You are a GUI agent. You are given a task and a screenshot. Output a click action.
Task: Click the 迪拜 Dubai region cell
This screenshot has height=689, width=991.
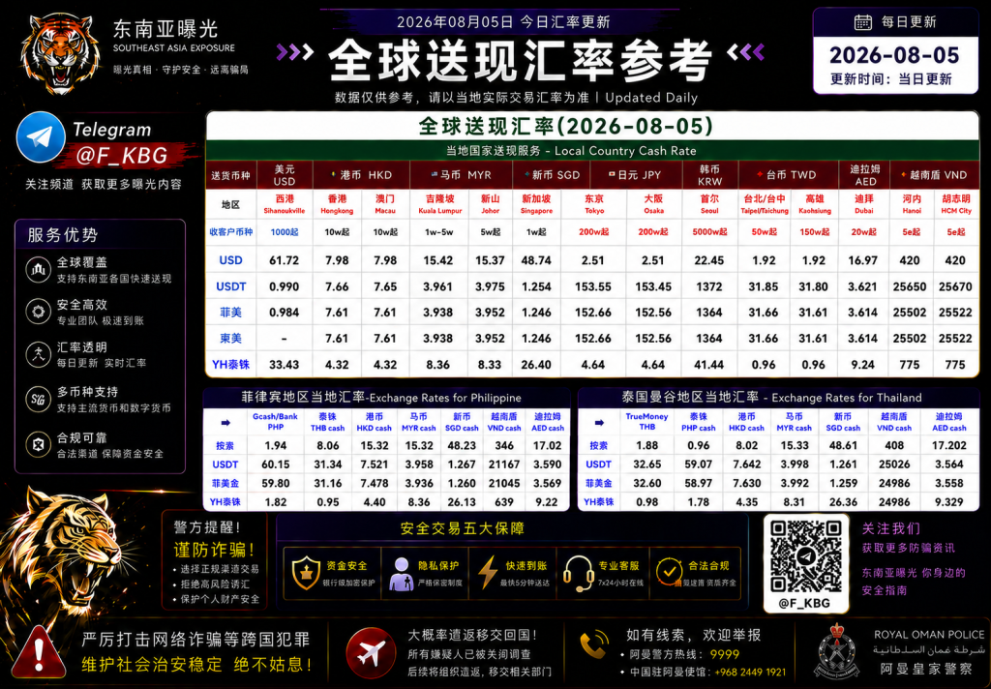(x=863, y=204)
